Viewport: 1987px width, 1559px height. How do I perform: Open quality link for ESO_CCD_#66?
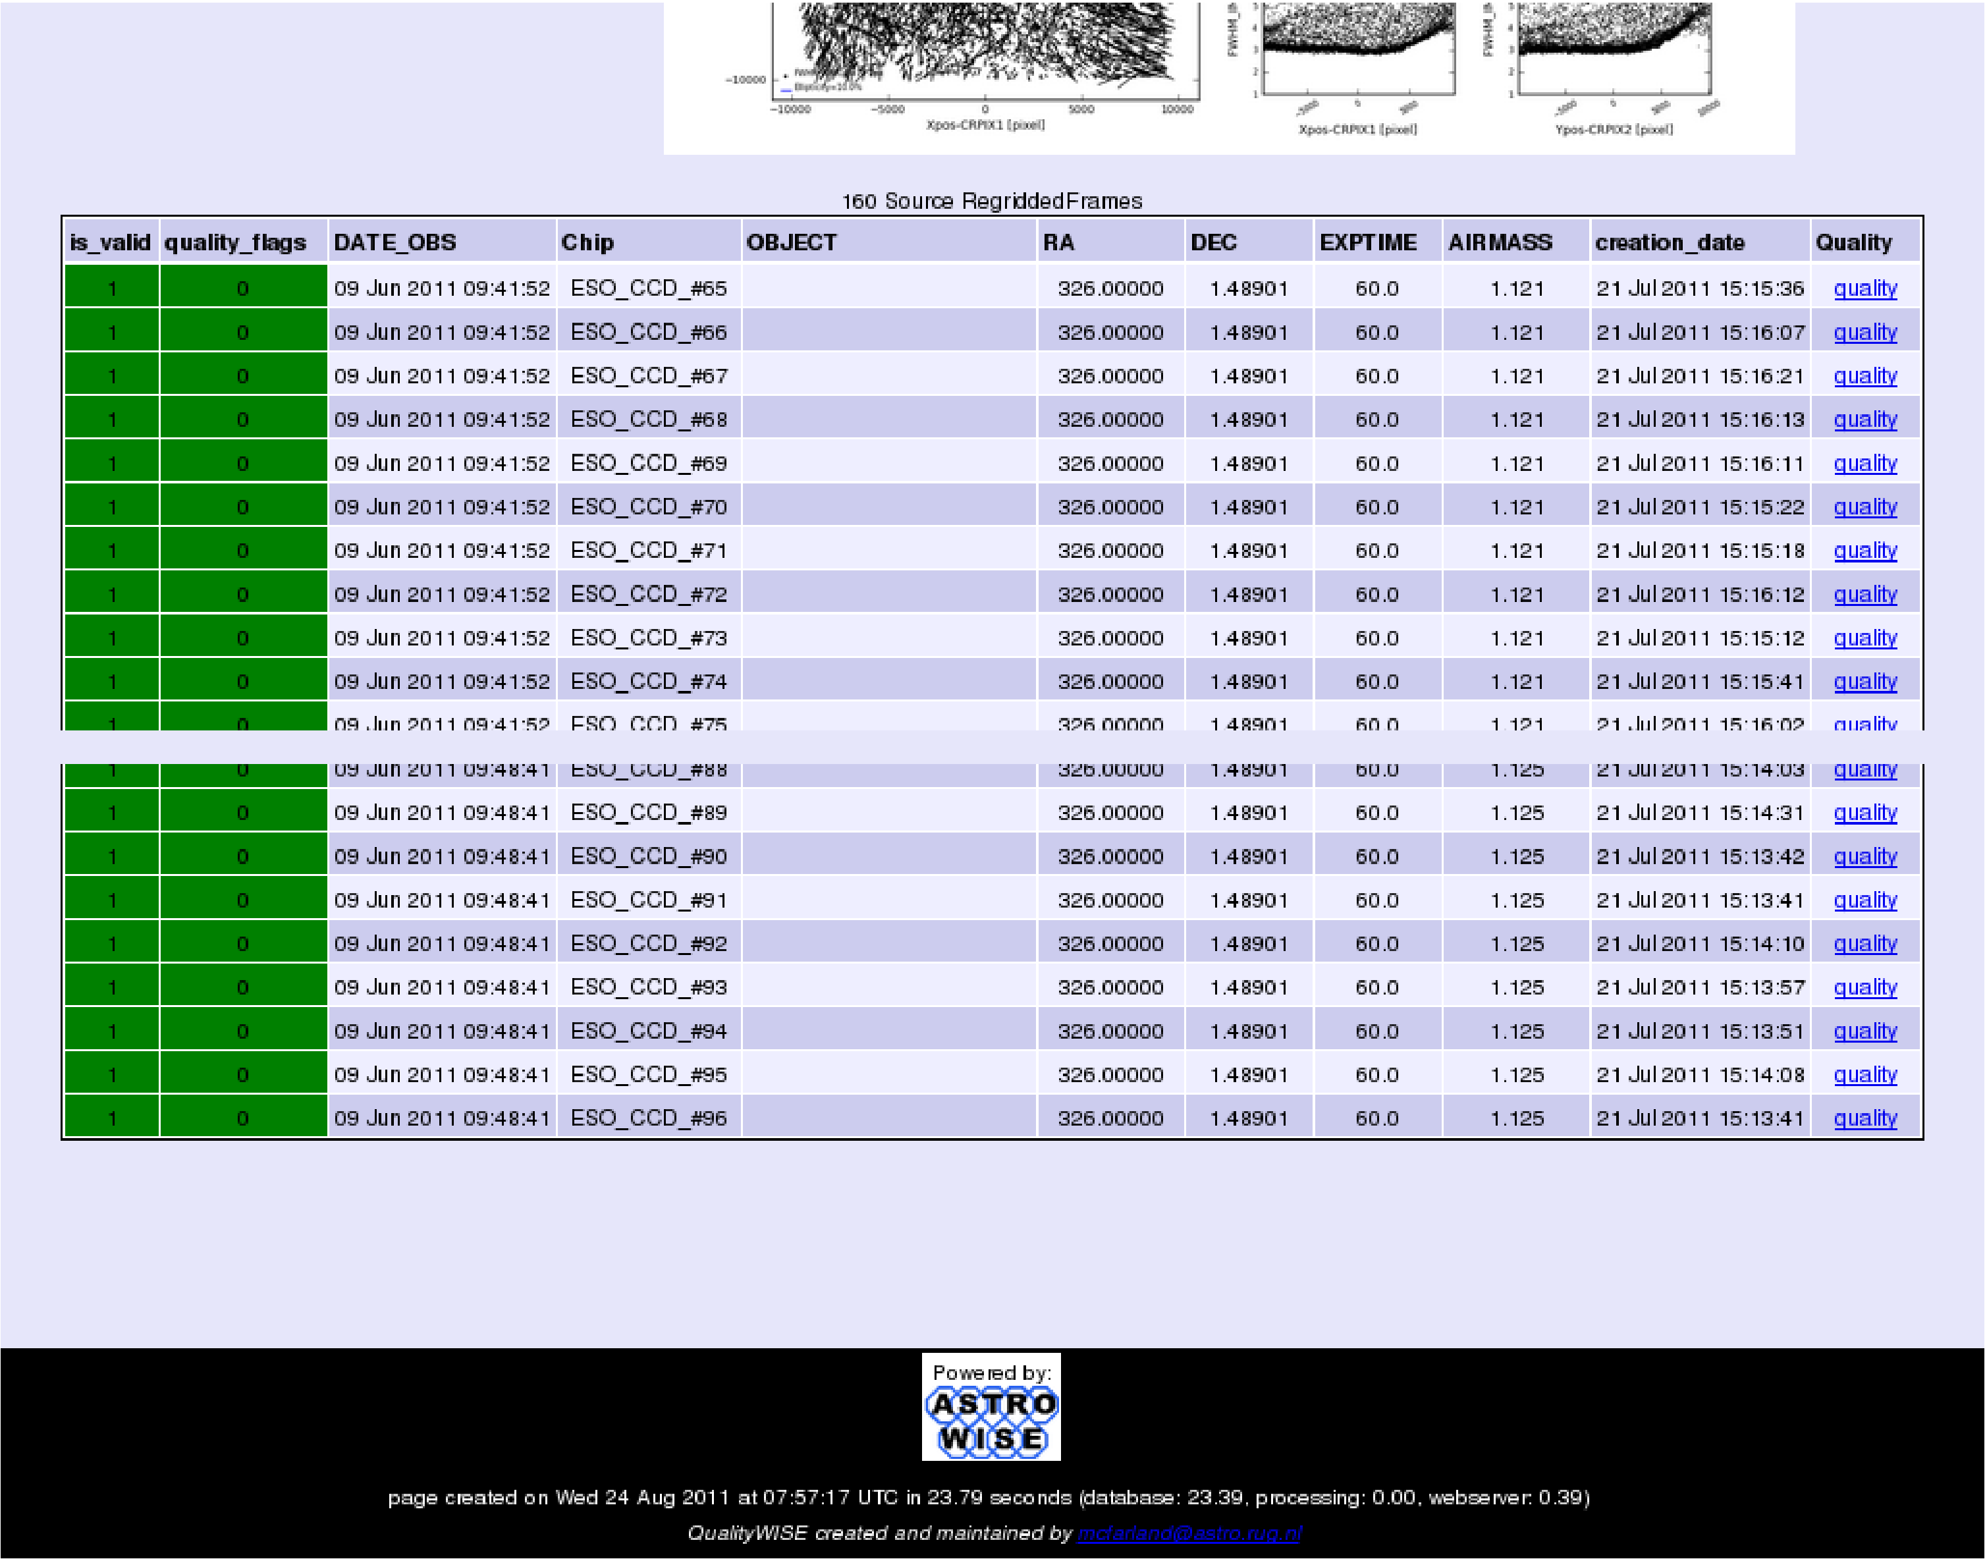click(1865, 332)
